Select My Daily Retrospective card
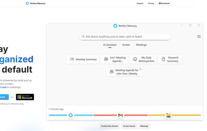This screenshot has height=131, width=207. (x=143, y=59)
